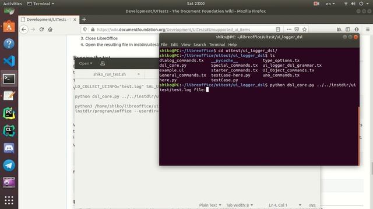
Task: Bookmark this page with the star
Action: tap(304, 30)
